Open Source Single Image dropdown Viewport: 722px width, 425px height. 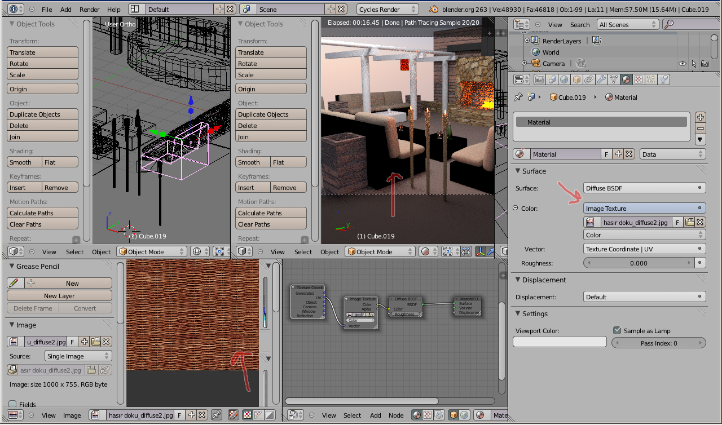click(78, 356)
